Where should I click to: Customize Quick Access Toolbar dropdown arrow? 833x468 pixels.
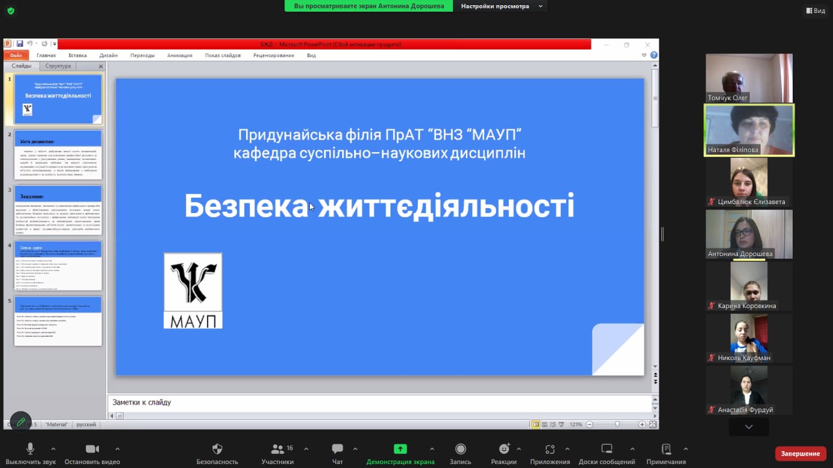click(55, 44)
